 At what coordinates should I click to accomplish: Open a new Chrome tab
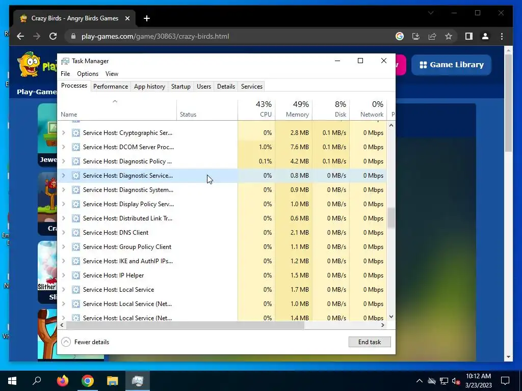point(146,18)
